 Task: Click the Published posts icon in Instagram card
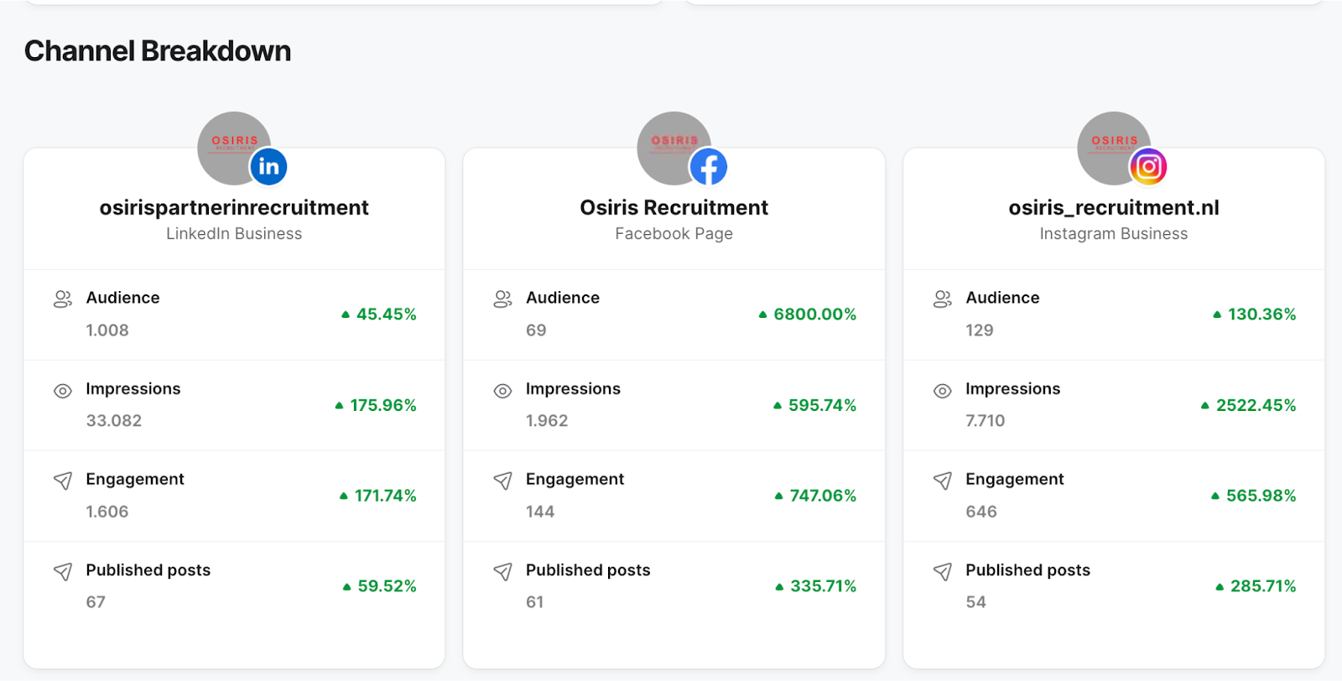(x=943, y=571)
